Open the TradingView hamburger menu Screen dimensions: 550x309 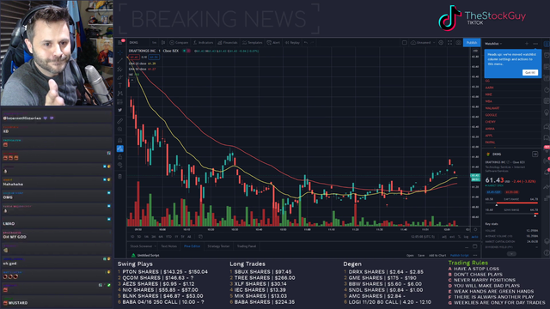pos(120,42)
